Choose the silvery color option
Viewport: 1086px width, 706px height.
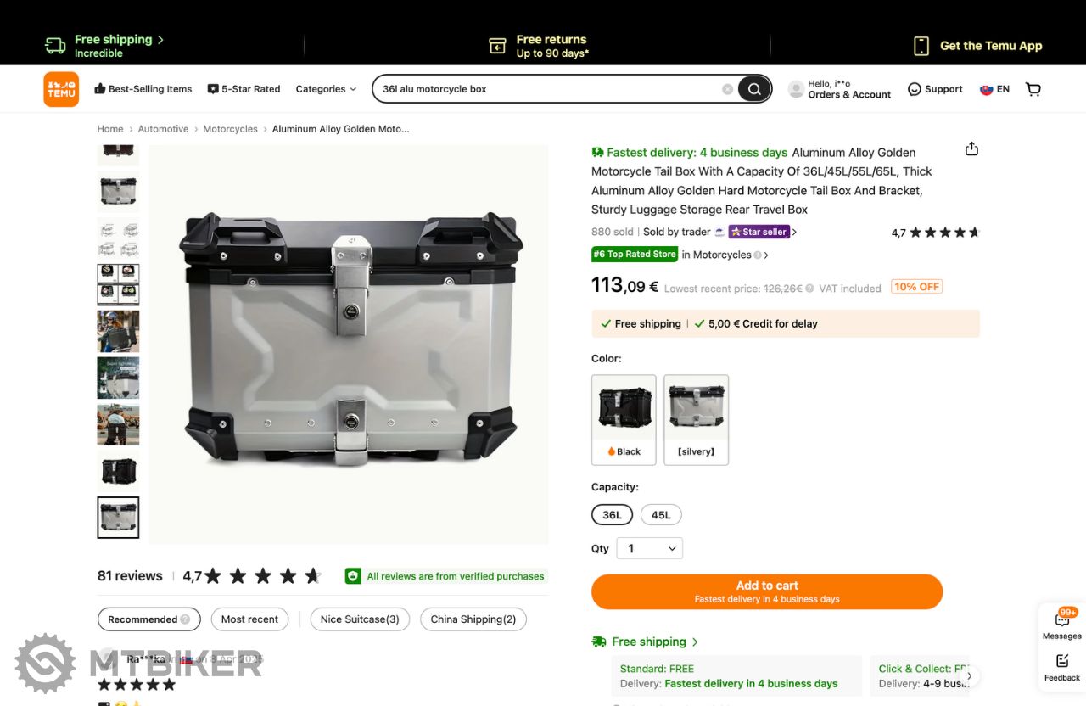point(696,420)
